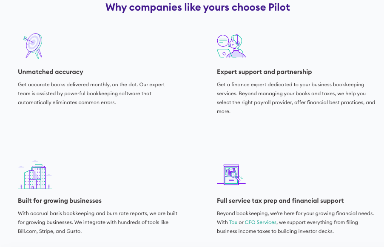The width and height of the screenshot is (384, 247).
Task: Click the target with arrow accuracy icon
Action: point(33,46)
